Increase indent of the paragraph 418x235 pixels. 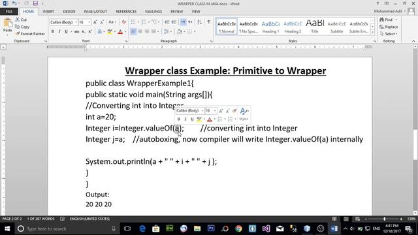point(174,22)
